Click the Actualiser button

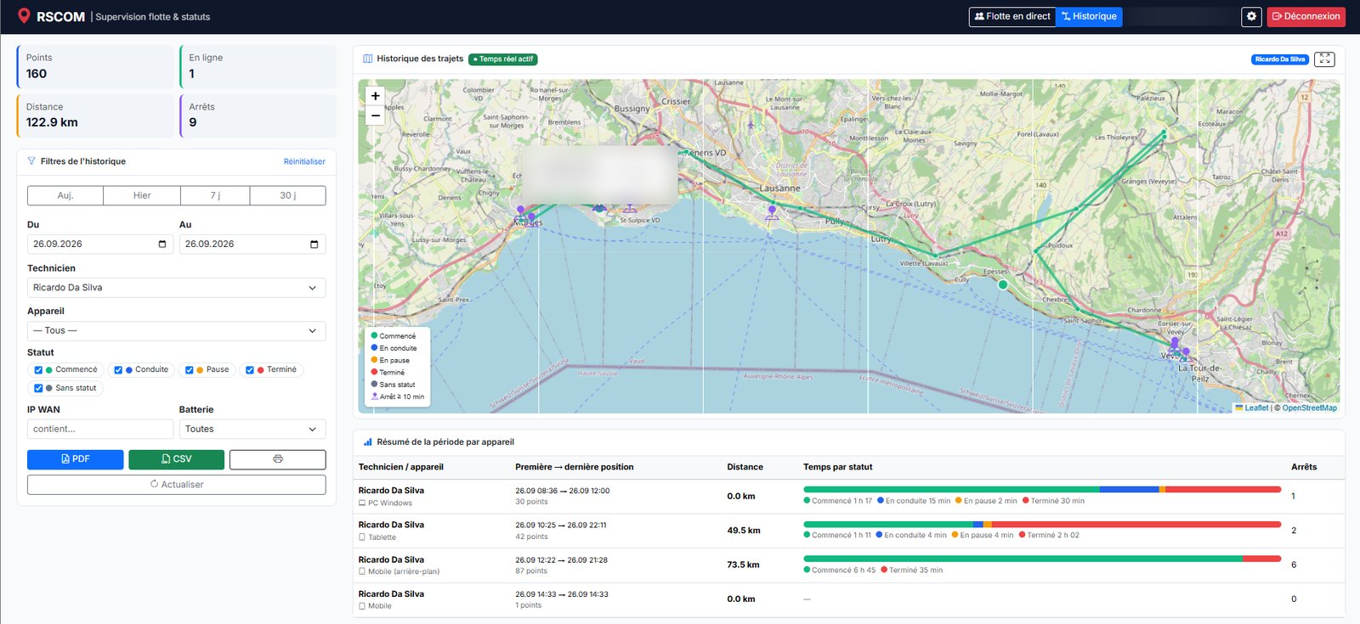pos(176,485)
